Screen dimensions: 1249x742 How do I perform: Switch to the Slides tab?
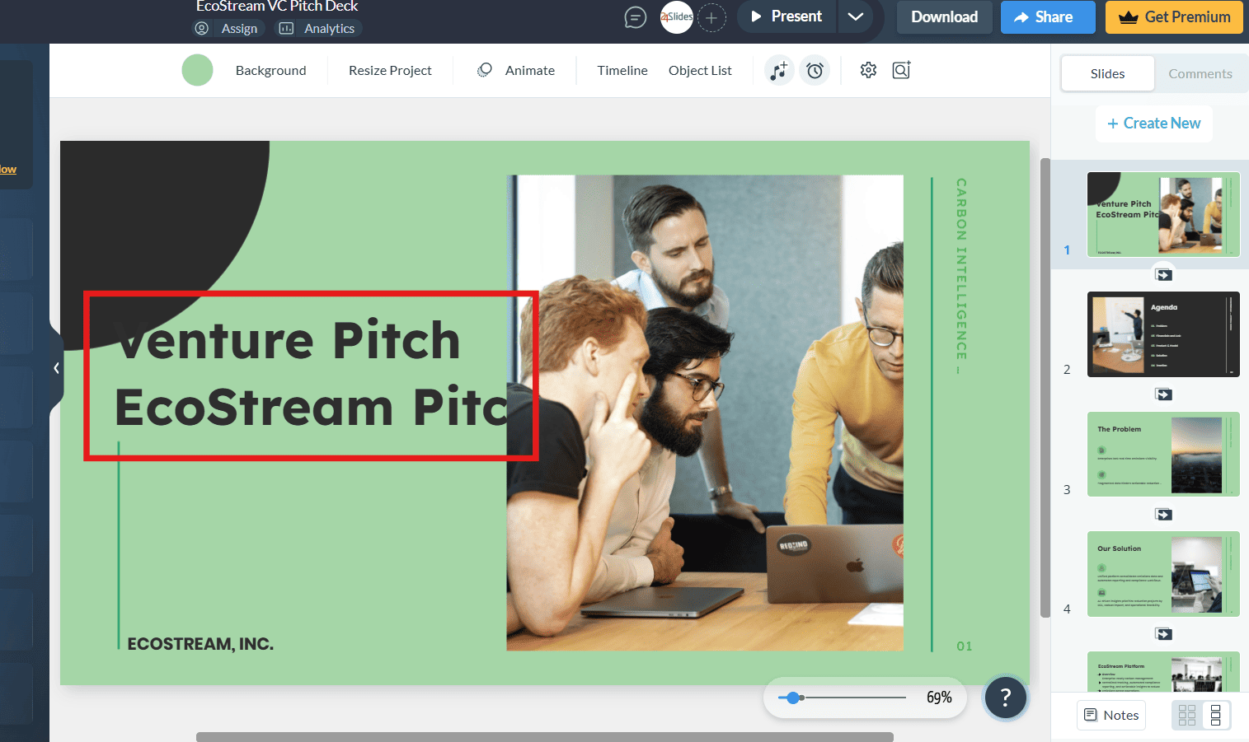(x=1107, y=73)
